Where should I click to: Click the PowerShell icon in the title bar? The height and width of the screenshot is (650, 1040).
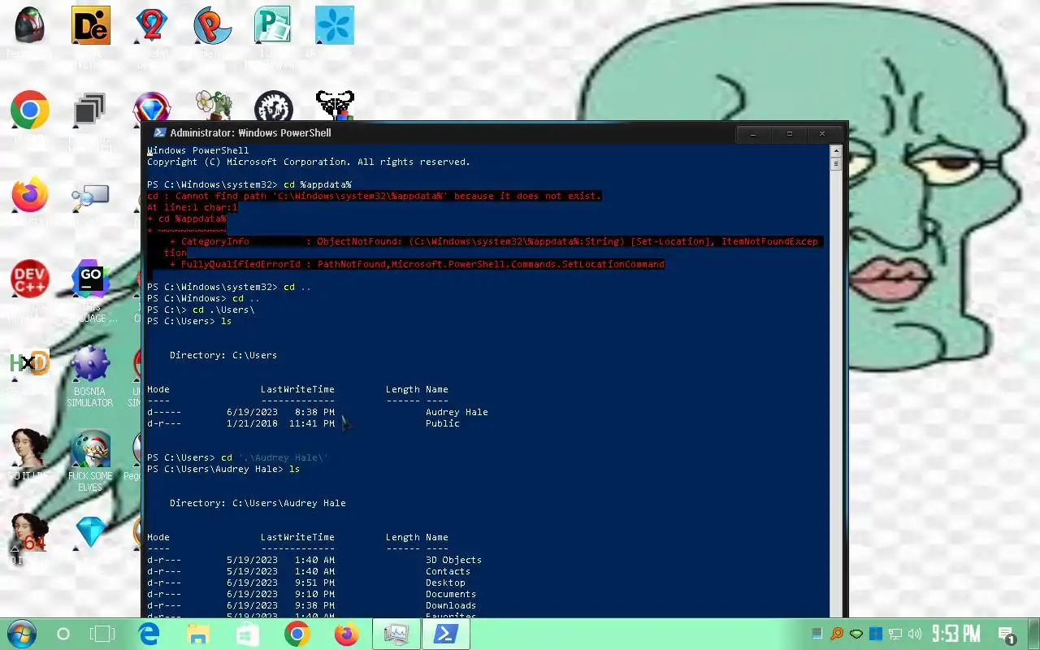click(159, 132)
